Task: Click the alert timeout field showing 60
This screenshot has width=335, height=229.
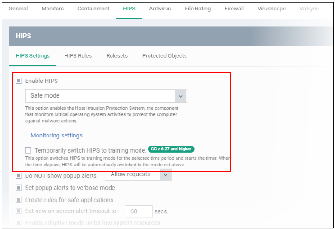Action: coord(139,211)
